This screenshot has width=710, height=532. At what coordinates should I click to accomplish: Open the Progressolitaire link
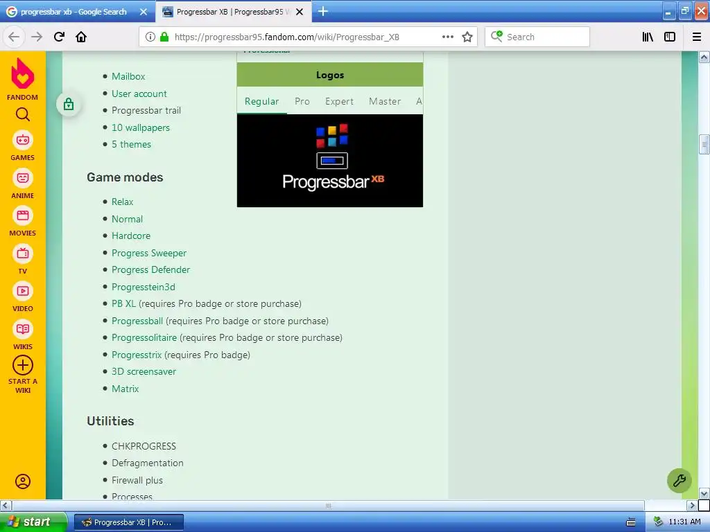coord(144,337)
